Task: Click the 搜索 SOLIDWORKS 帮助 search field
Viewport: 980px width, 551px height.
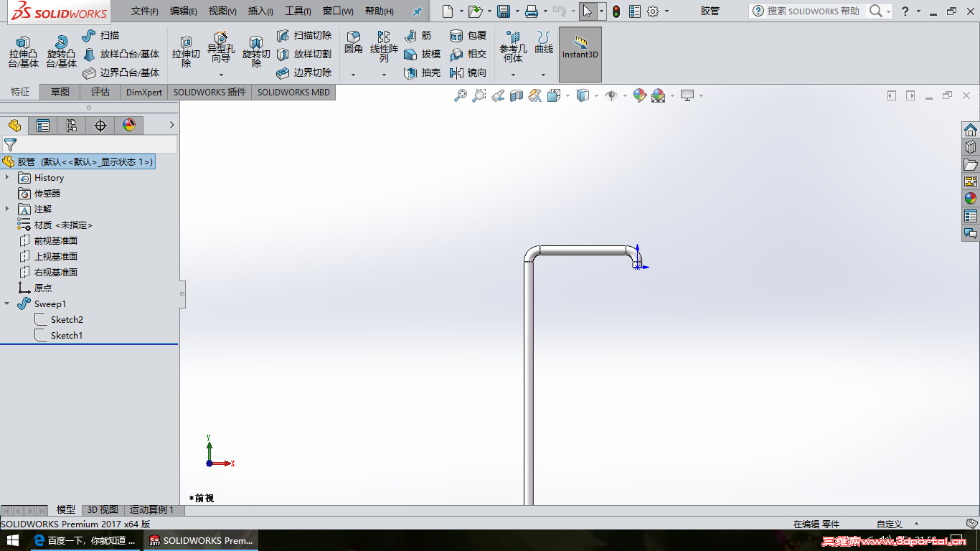Action: point(813,11)
